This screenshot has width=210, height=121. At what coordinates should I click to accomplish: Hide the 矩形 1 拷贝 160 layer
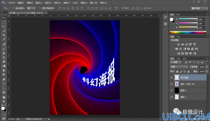pyautogui.click(x=172, y=84)
